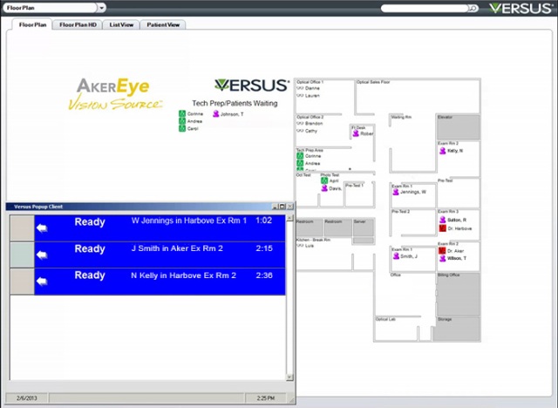
Task: Click Cathy's glasses icon in Optical Office 2
Action: 300,131
